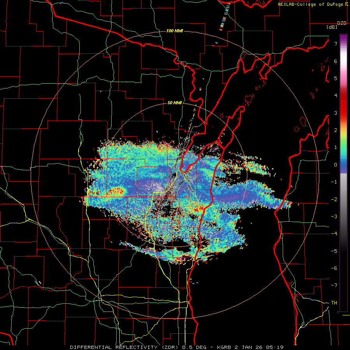Screen dimensions: 350x350
Task: Click the -2 dB tick label
Action: pyautogui.click(x=334, y=199)
